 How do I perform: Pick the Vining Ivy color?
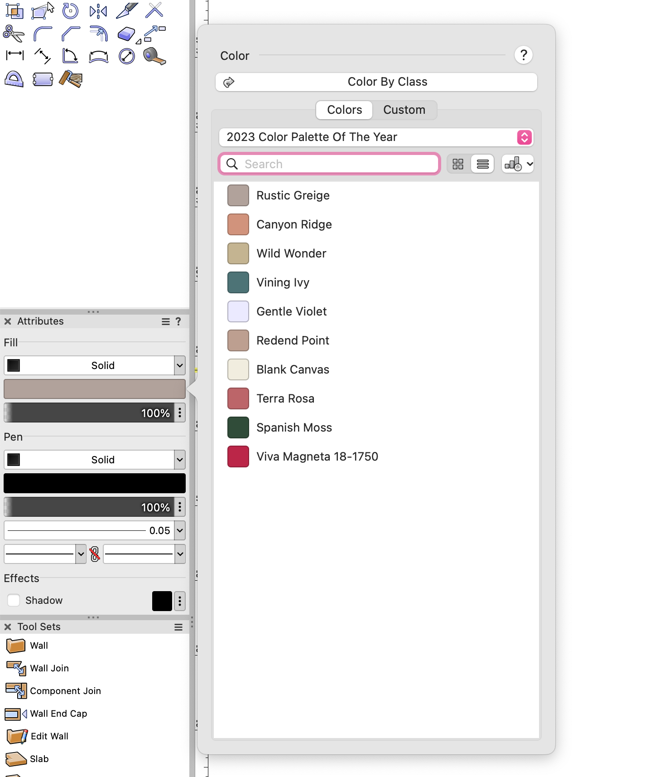click(x=376, y=282)
